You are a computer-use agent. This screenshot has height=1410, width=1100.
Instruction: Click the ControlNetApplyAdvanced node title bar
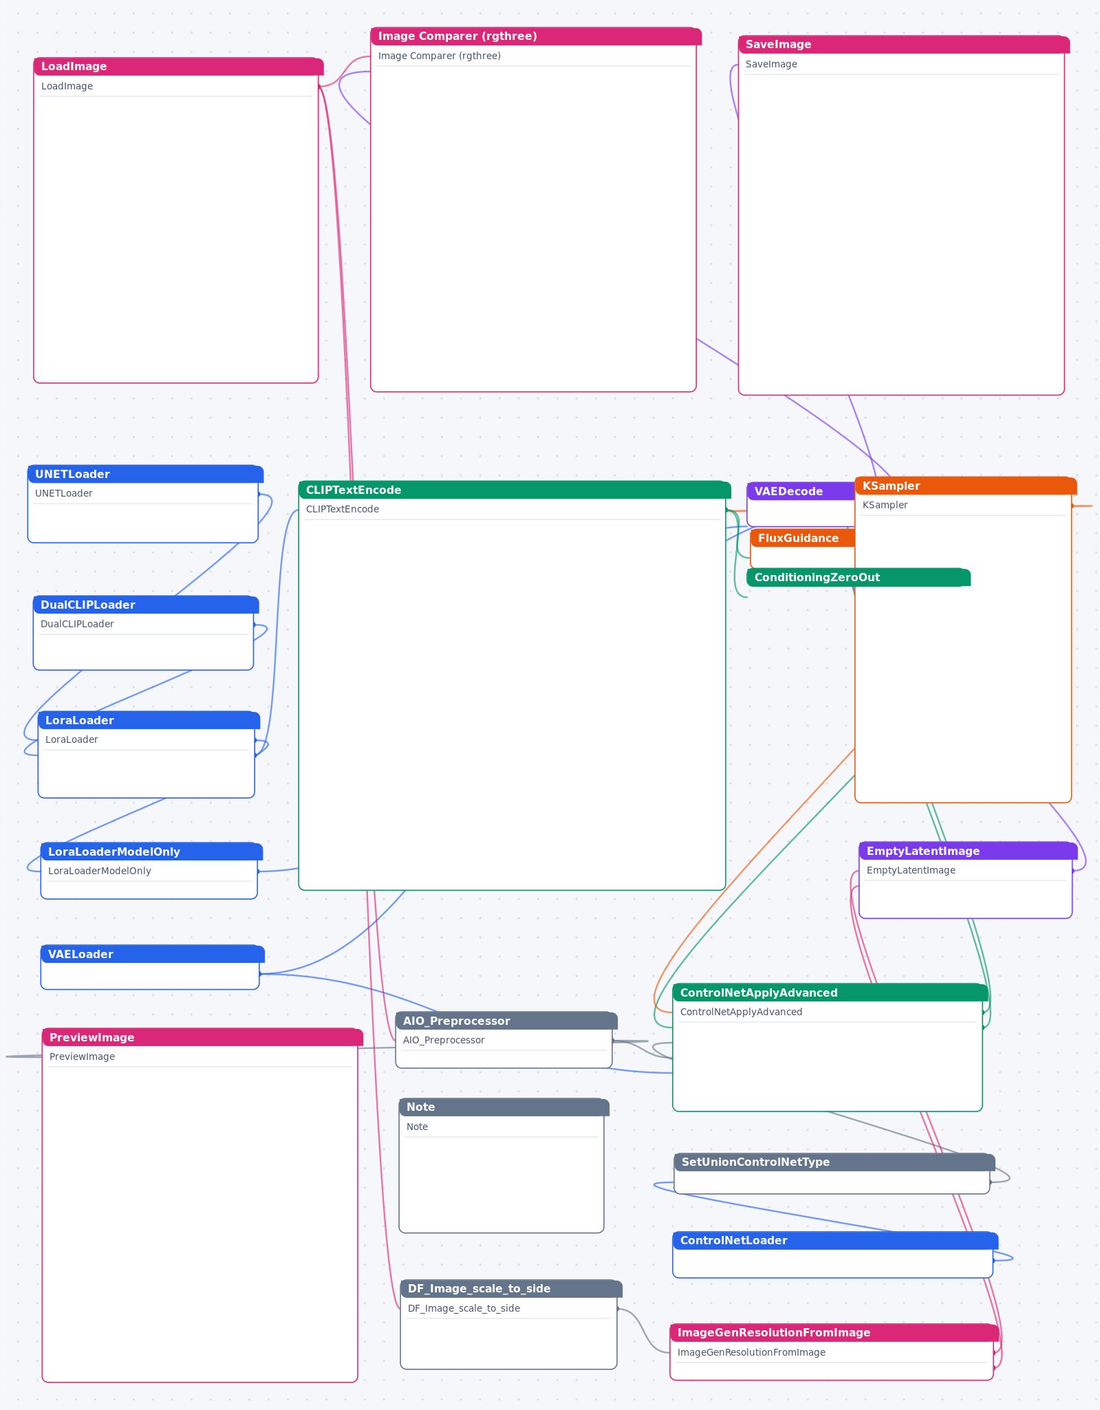830,993
